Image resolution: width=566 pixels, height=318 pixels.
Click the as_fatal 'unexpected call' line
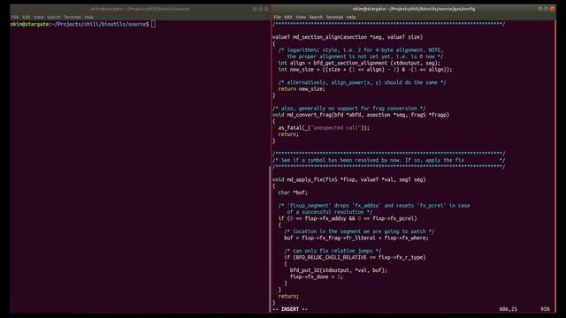(324, 128)
